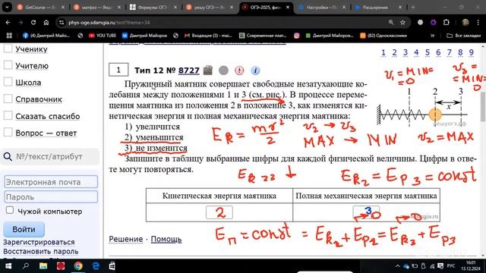
Task: Go back with the browser back arrow
Action: (8, 22)
